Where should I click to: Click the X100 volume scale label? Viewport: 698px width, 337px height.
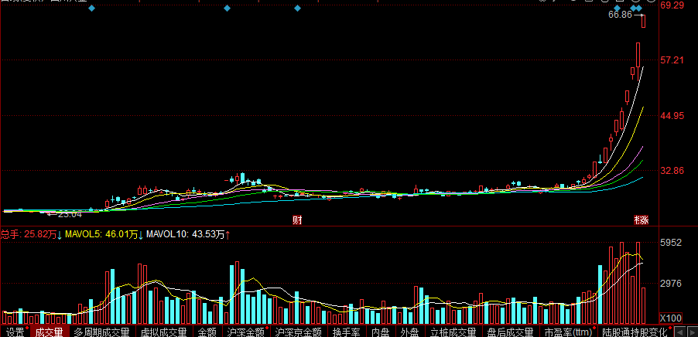pos(671,318)
